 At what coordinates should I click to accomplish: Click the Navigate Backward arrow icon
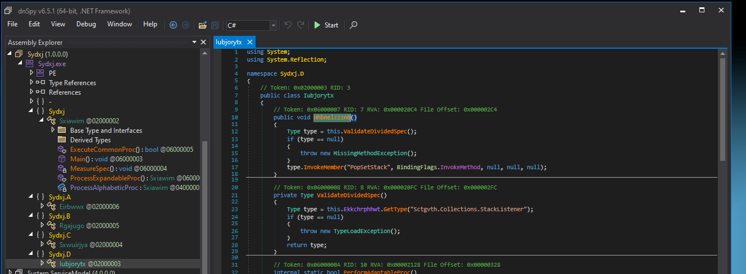pos(173,25)
